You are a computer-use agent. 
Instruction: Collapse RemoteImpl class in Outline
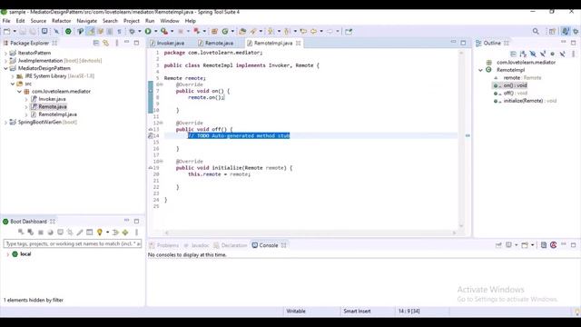(x=481, y=70)
